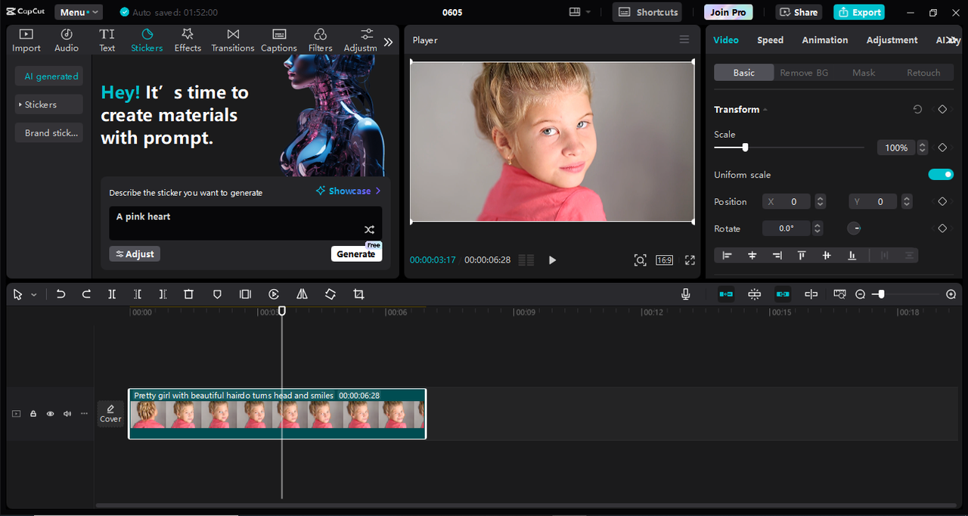Reset the Transform settings
Viewport: 968px width, 516px height.
(917, 110)
